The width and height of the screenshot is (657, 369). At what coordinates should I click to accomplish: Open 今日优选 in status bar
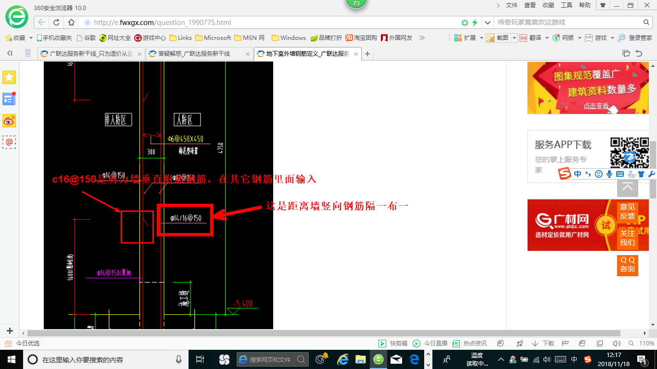(x=22, y=344)
